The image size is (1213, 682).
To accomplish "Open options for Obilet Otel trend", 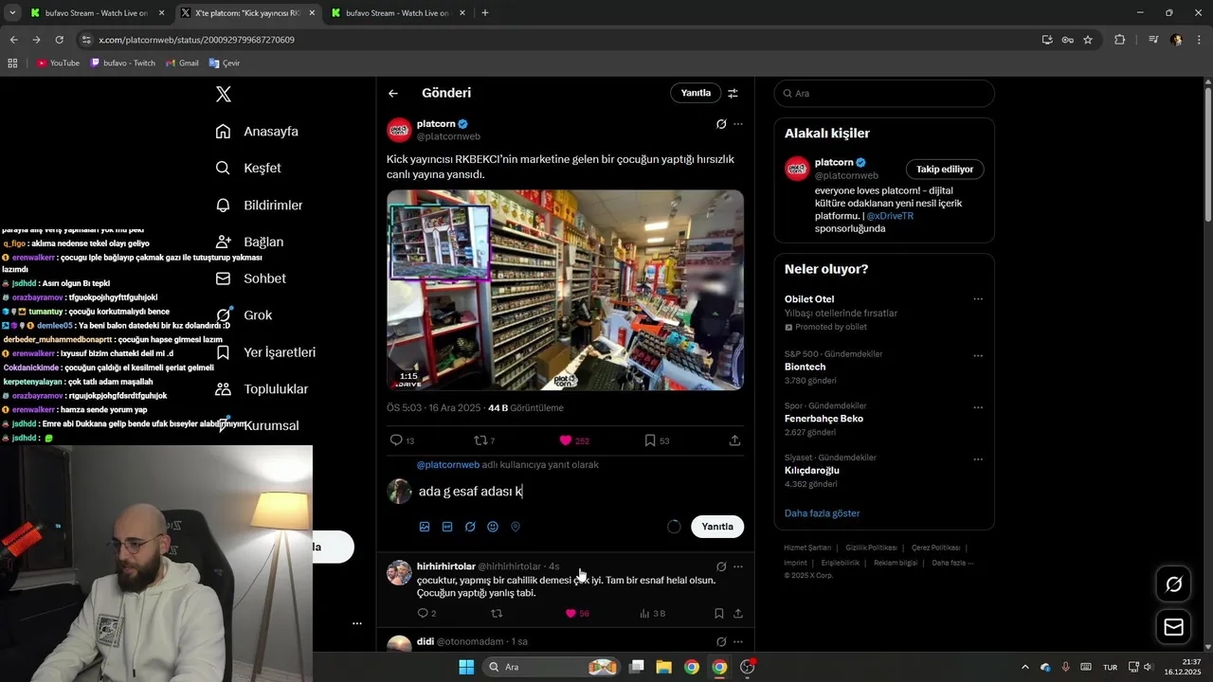I will pyautogui.click(x=978, y=299).
